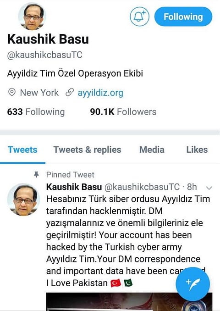This screenshot has height=311, width=220.
Task: Click the @kaushikcbasuTC handle in pinned tweet
Action: point(142,187)
